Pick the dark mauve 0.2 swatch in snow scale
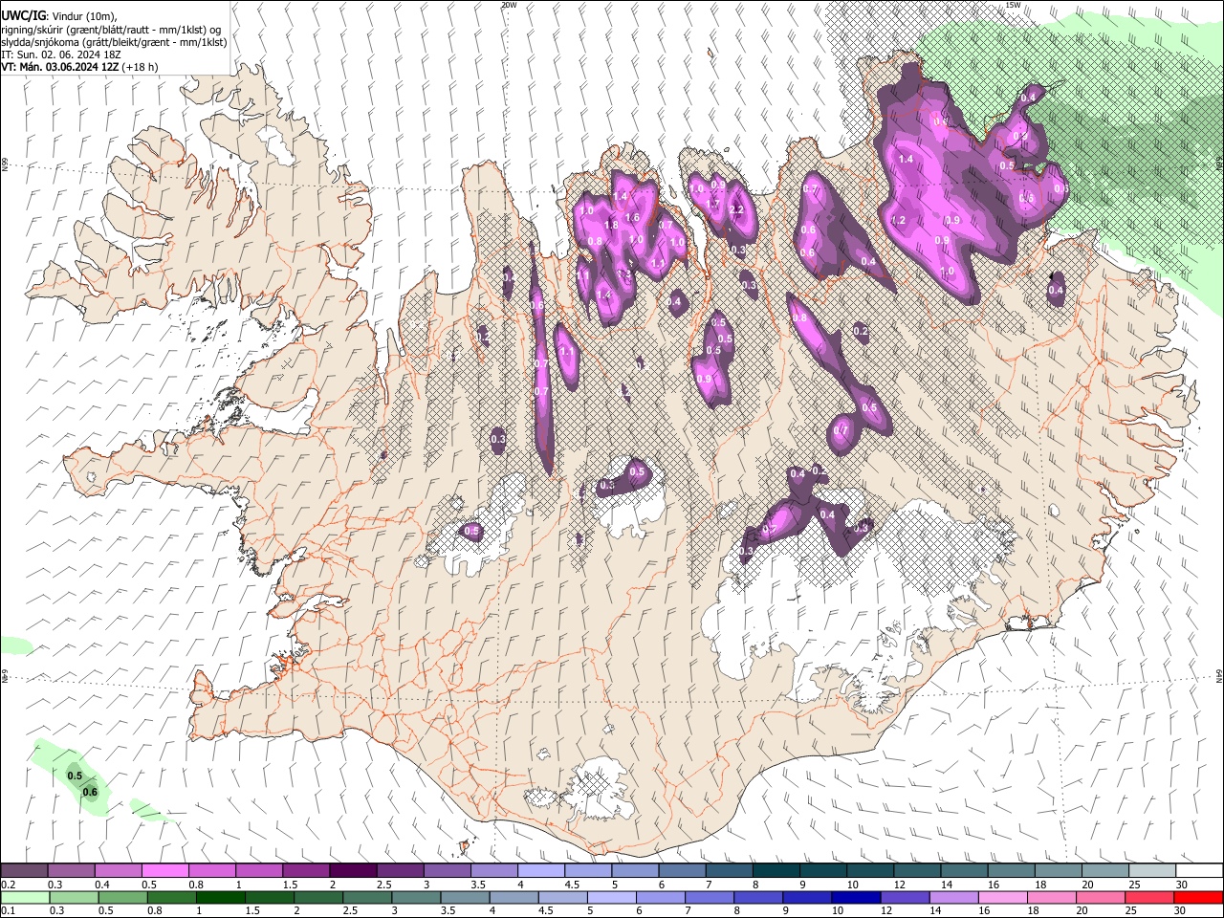1224x918 pixels. pyautogui.click(x=24, y=871)
